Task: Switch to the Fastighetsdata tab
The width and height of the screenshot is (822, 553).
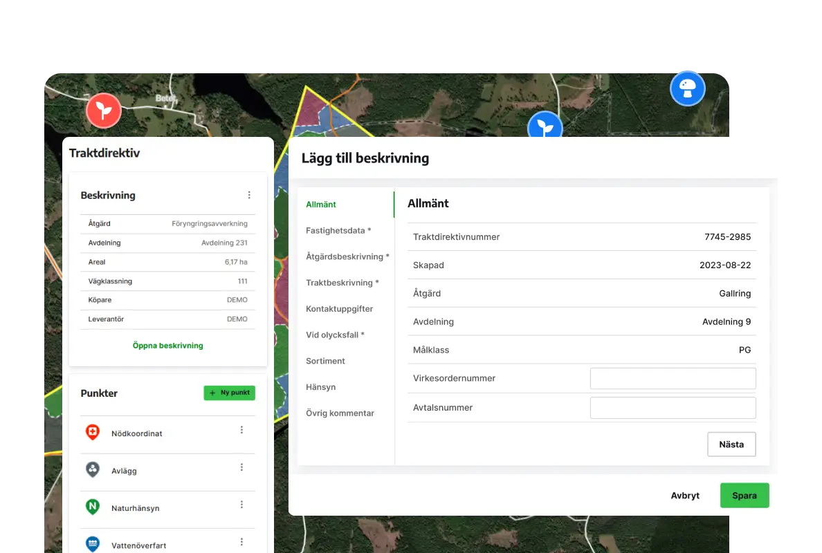Action: pyautogui.click(x=338, y=231)
